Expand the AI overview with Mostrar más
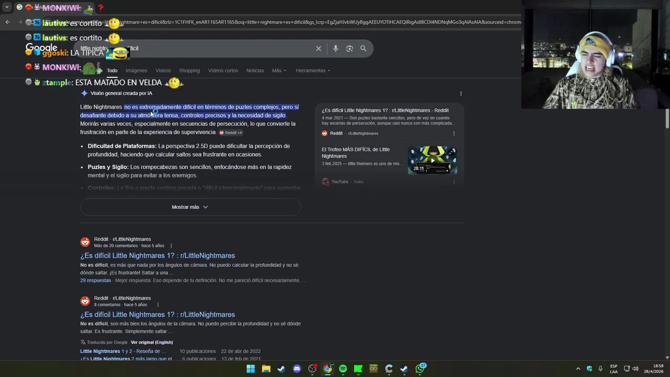The image size is (670, 377). pyautogui.click(x=190, y=207)
